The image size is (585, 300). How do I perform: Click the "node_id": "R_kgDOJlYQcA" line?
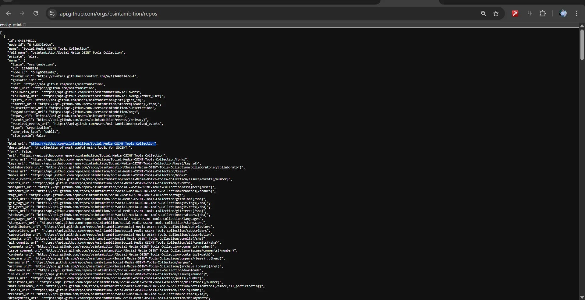click(31, 44)
